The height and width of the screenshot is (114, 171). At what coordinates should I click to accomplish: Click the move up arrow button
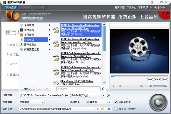click(x=39, y=89)
